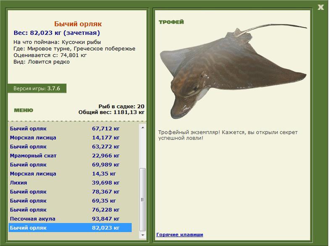
Task: Click the ТРОФЕЙ heading label
Action: pyautogui.click(x=171, y=22)
